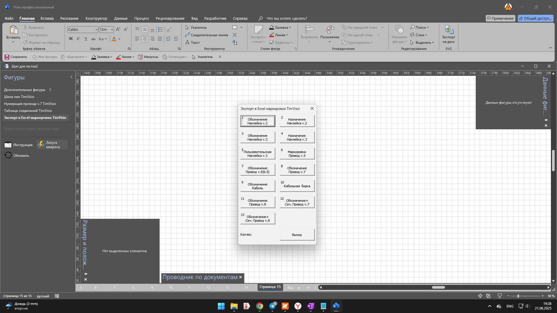Toggle underline text formatting
Image resolution: width=557 pixels, height=313 pixels.
(86, 39)
